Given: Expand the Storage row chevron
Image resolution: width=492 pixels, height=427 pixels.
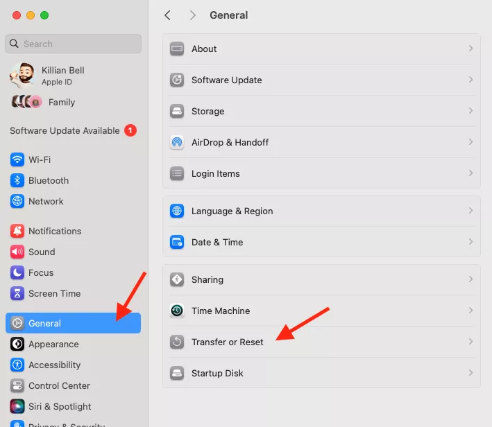Looking at the screenshot, I should pos(470,111).
